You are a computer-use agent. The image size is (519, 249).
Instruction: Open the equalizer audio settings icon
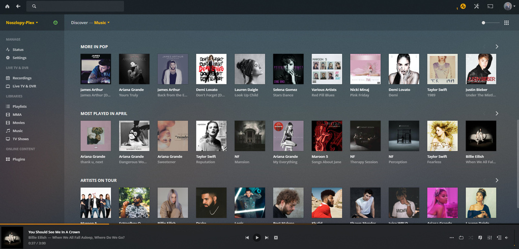[x=490, y=237]
